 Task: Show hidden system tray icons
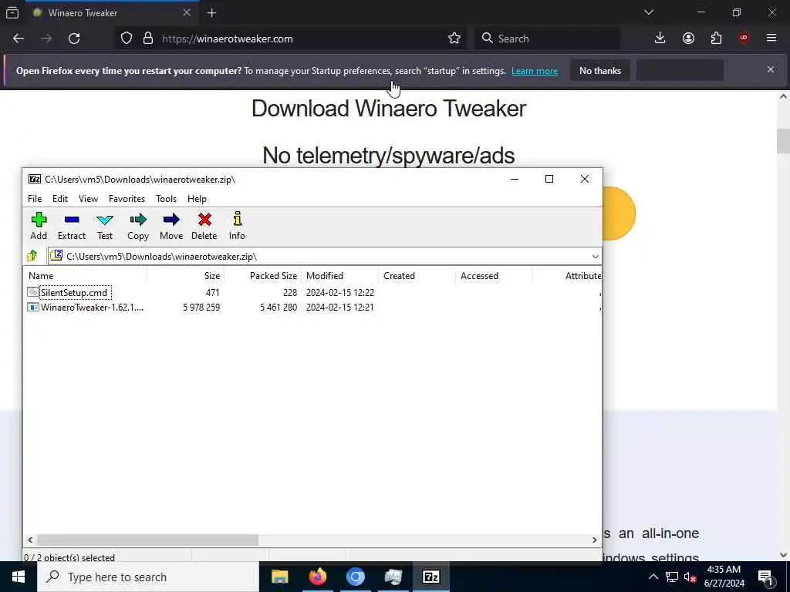pos(653,577)
